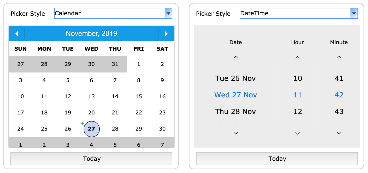Select October 31 in greyed row

click(x=115, y=64)
